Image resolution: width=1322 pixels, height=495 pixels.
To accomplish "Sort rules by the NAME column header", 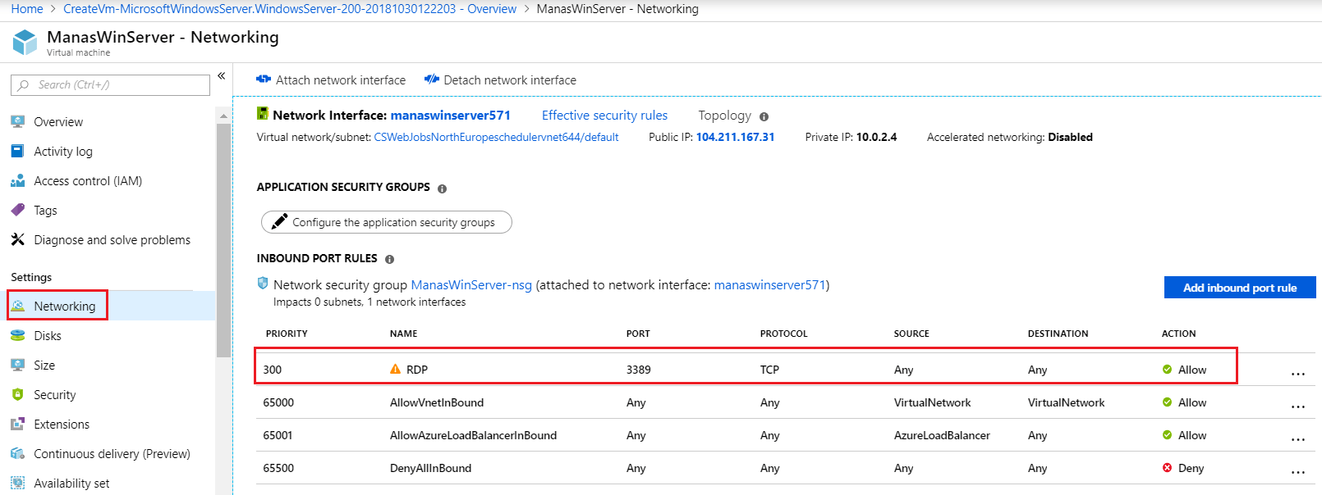I will 403,334.
